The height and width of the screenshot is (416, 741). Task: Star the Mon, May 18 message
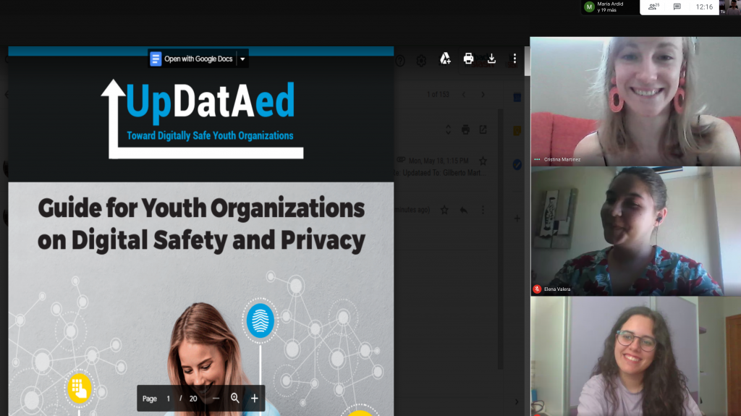point(483,161)
